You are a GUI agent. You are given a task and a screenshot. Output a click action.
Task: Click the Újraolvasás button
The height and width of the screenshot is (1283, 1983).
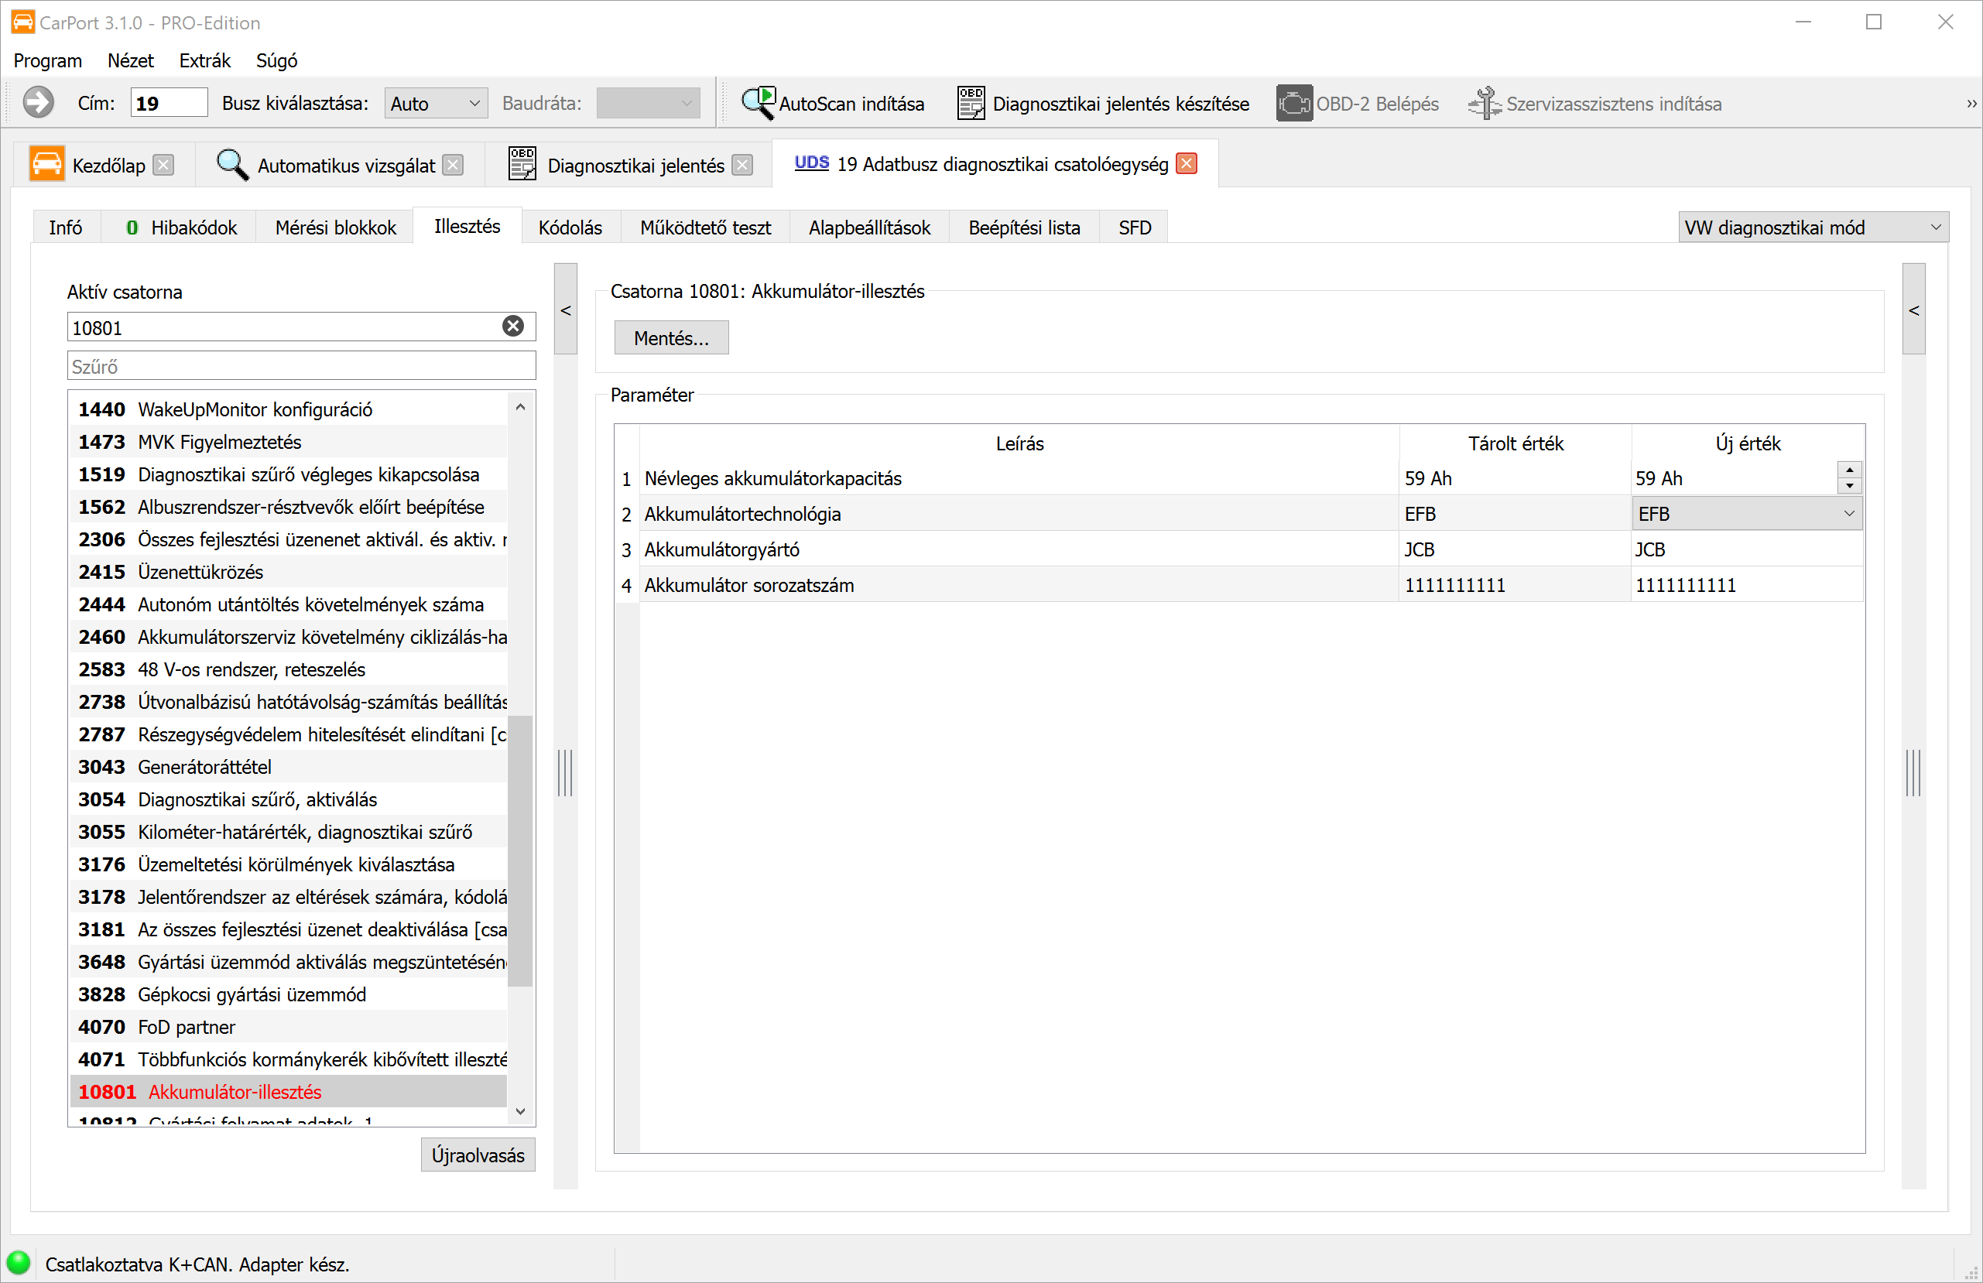coord(478,1155)
